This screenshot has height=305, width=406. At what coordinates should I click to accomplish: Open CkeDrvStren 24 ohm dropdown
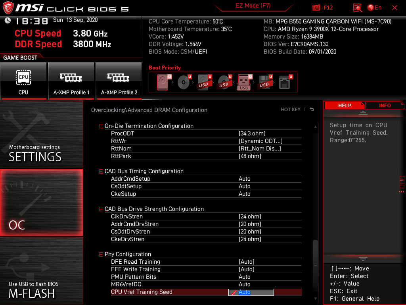coord(250,239)
